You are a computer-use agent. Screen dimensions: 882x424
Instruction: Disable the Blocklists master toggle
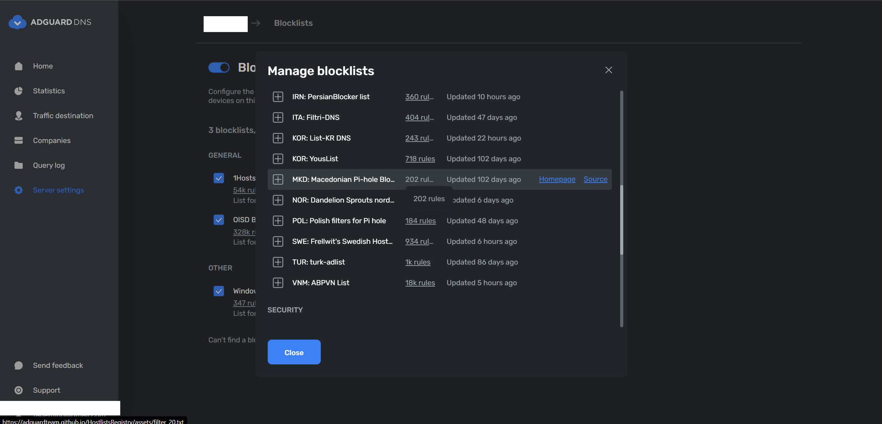[219, 68]
